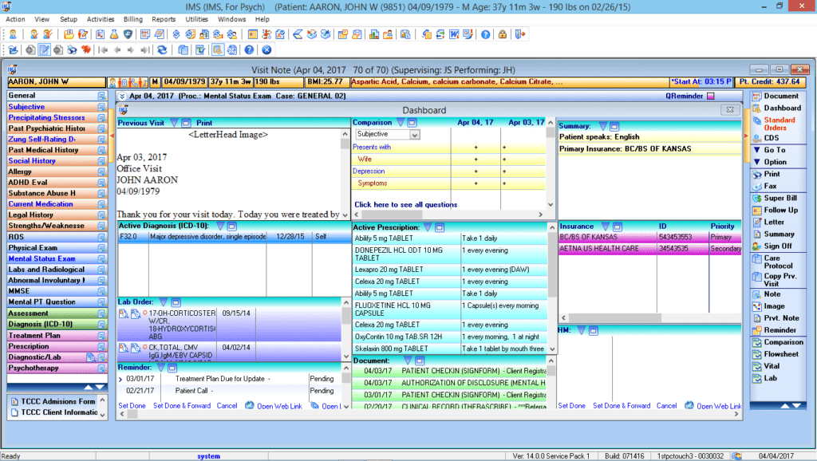The width and height of the screenshot is (817, 461).
Task: Click the icon beside Subjective in left panel
Action: (101, 107)
